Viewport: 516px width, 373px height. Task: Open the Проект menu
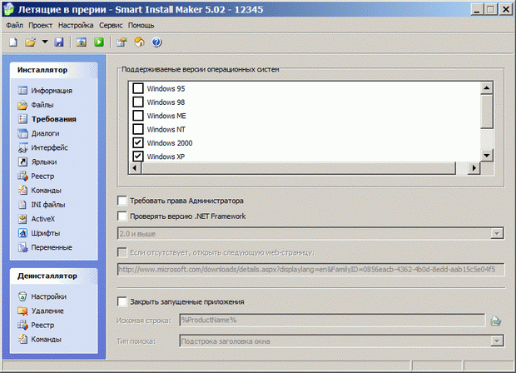point(41,26)
